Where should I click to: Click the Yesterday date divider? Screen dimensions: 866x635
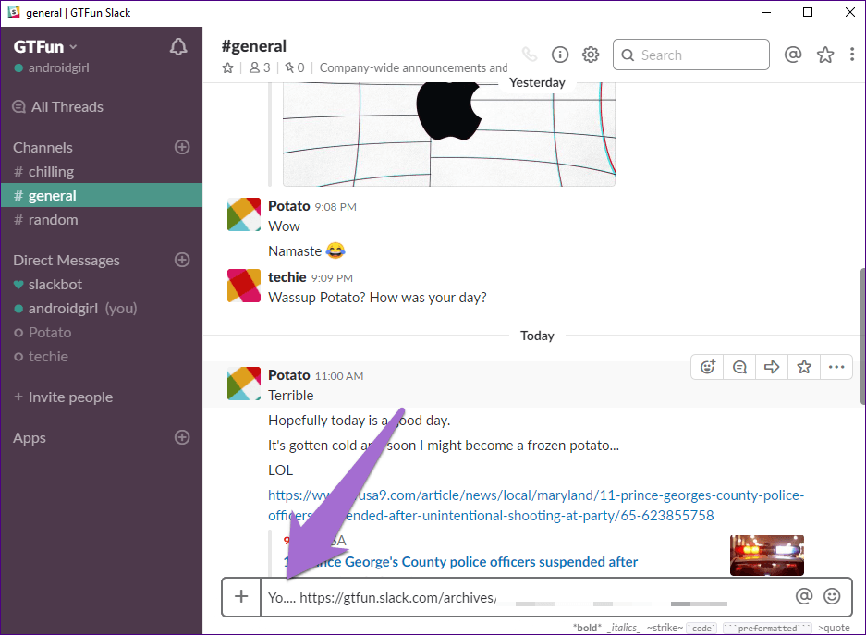537,83
